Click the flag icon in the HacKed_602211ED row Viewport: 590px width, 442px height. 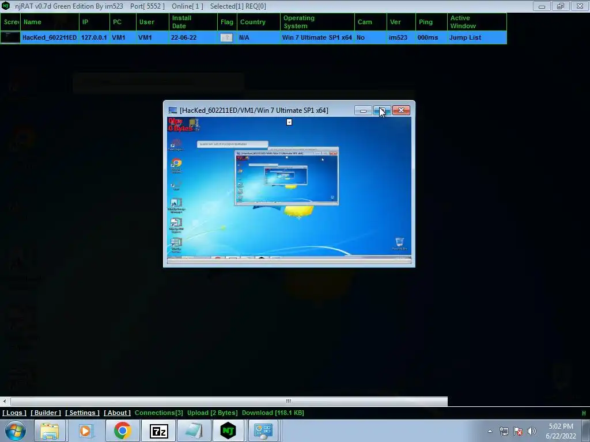coord(226,37)
